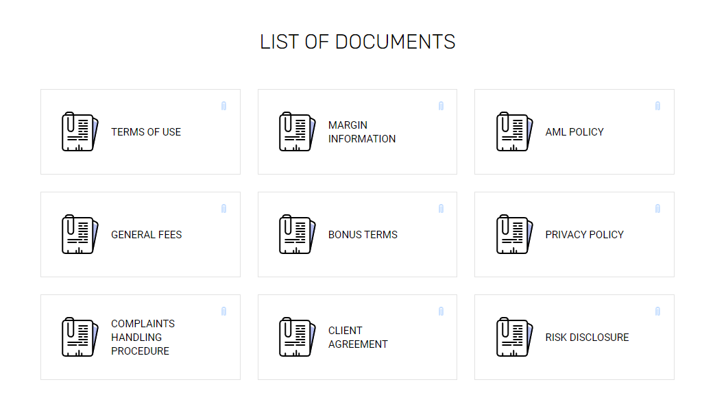This screenshot has width=715, height=419.
Task: Click the document icon beside AML Policy
Action: pos(514,131)
